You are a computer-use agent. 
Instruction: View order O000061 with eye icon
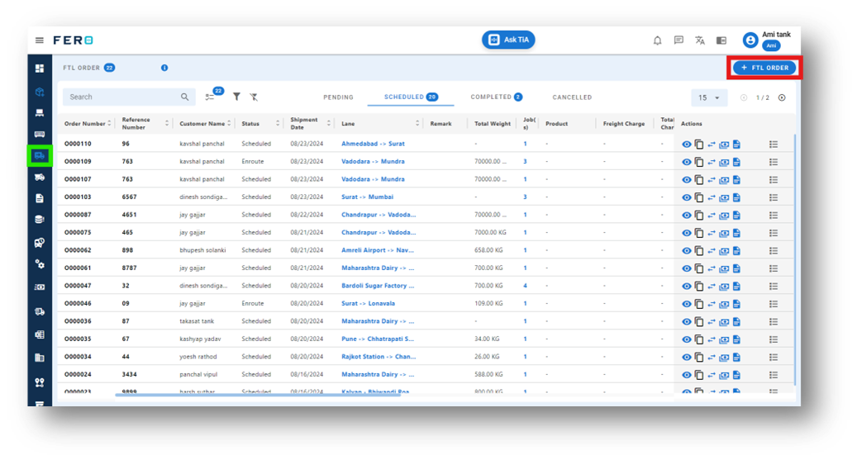tap(687, 268)
